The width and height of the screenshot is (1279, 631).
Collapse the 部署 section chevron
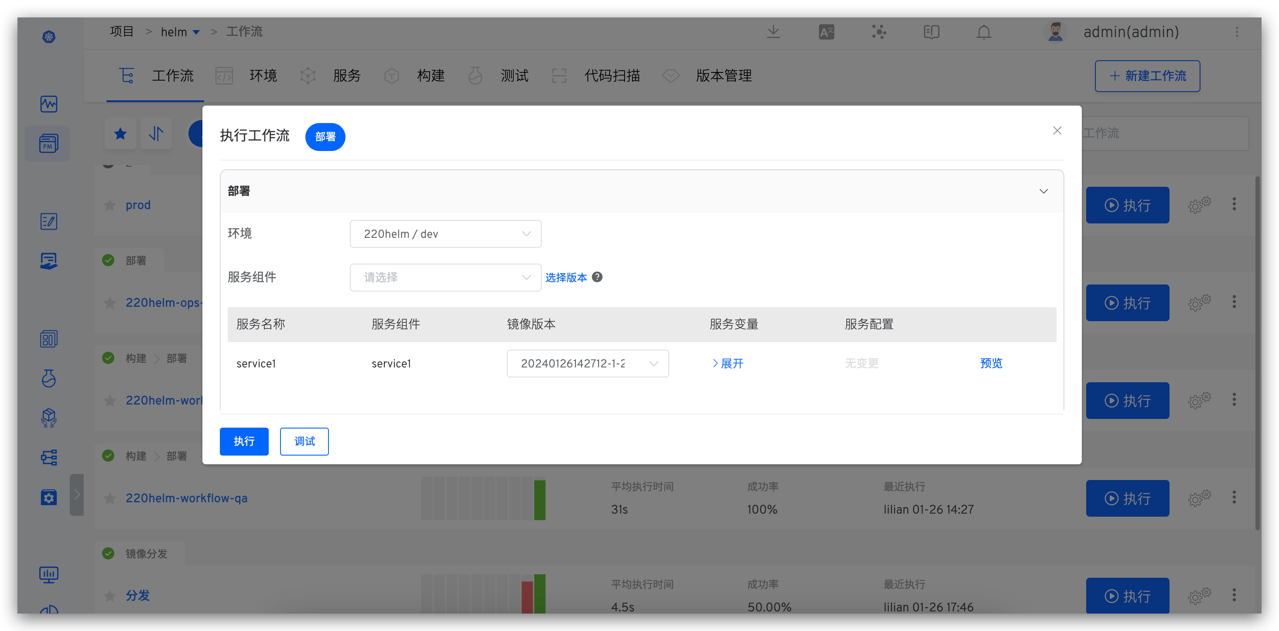(x=1043, y=191)
